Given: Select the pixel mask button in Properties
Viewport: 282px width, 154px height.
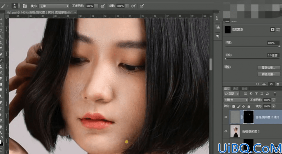Looking at the screenshot, I should click(272, 30).
